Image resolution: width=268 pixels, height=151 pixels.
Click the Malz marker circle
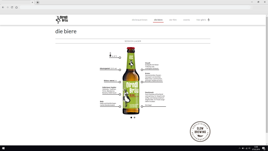120,106
